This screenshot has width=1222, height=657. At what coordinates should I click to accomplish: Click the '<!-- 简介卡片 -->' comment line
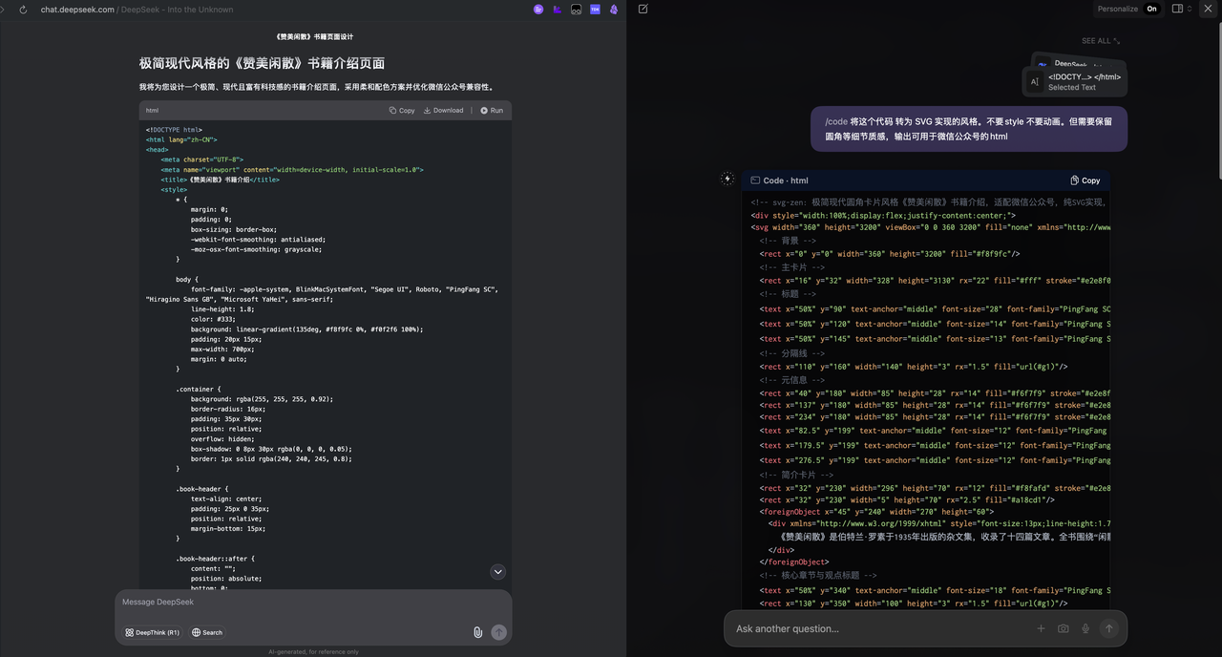[x=796, y=475]
